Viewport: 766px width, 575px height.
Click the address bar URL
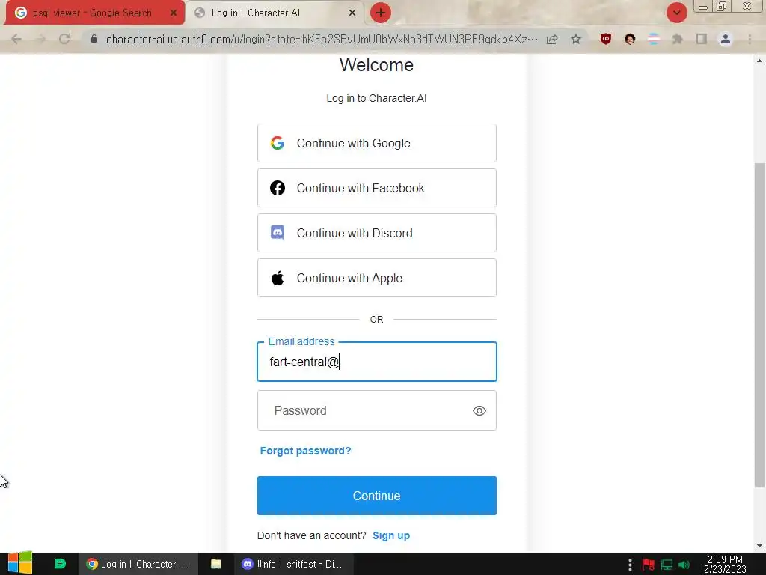point(322,39)
